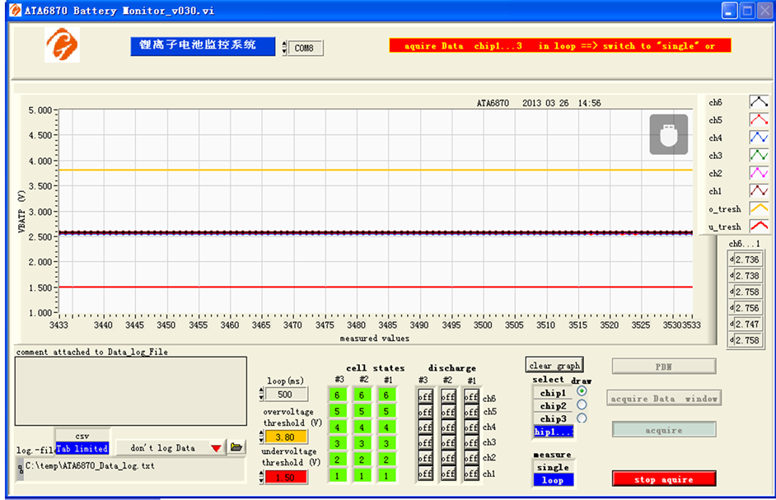
Task: Select the loop measure mode
Action: point(552,480)
